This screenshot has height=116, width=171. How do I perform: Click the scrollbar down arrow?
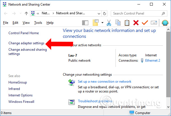point(168,107)
